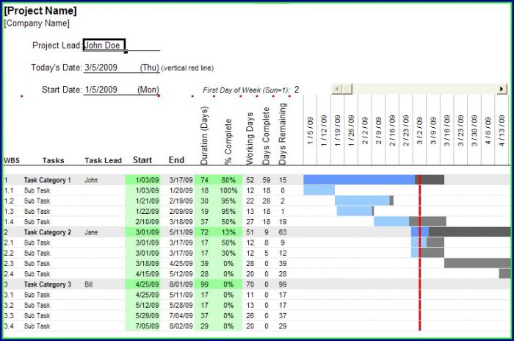The height and width of the screenshot is (341, 514).
Task: Click the % Complete rotated header
Action: pos(228,141)
